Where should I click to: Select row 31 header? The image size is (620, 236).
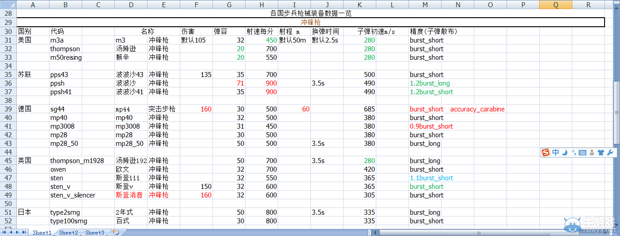8,40
